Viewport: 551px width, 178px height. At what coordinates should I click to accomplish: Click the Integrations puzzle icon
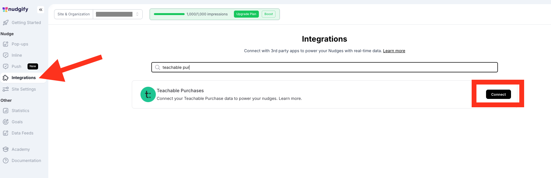click(5, 78)
